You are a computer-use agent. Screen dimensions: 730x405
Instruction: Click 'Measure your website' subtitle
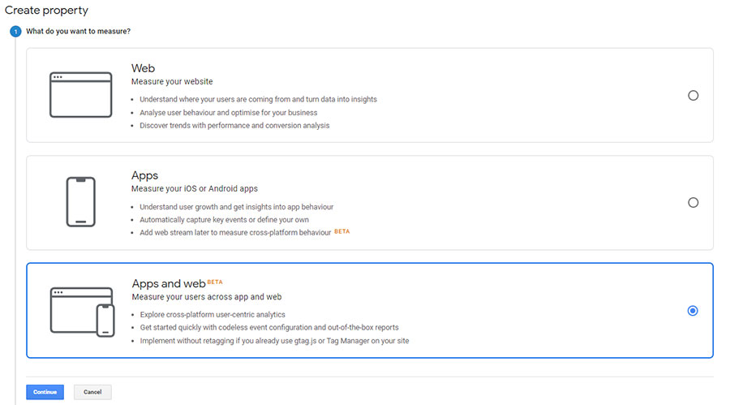172,81
